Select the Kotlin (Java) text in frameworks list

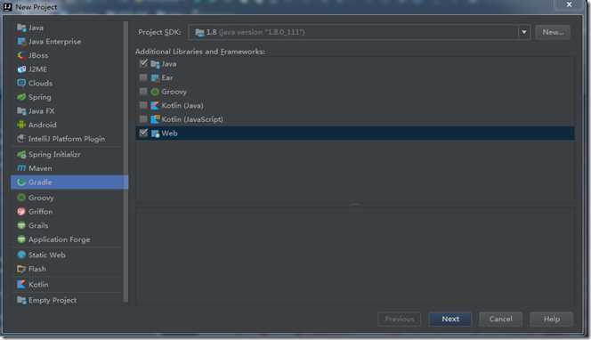pos(182,106)
